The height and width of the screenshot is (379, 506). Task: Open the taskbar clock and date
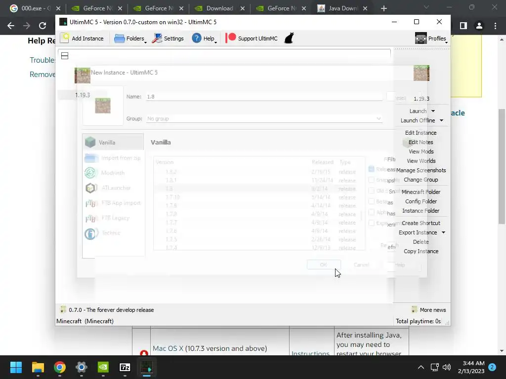[471, 367]
